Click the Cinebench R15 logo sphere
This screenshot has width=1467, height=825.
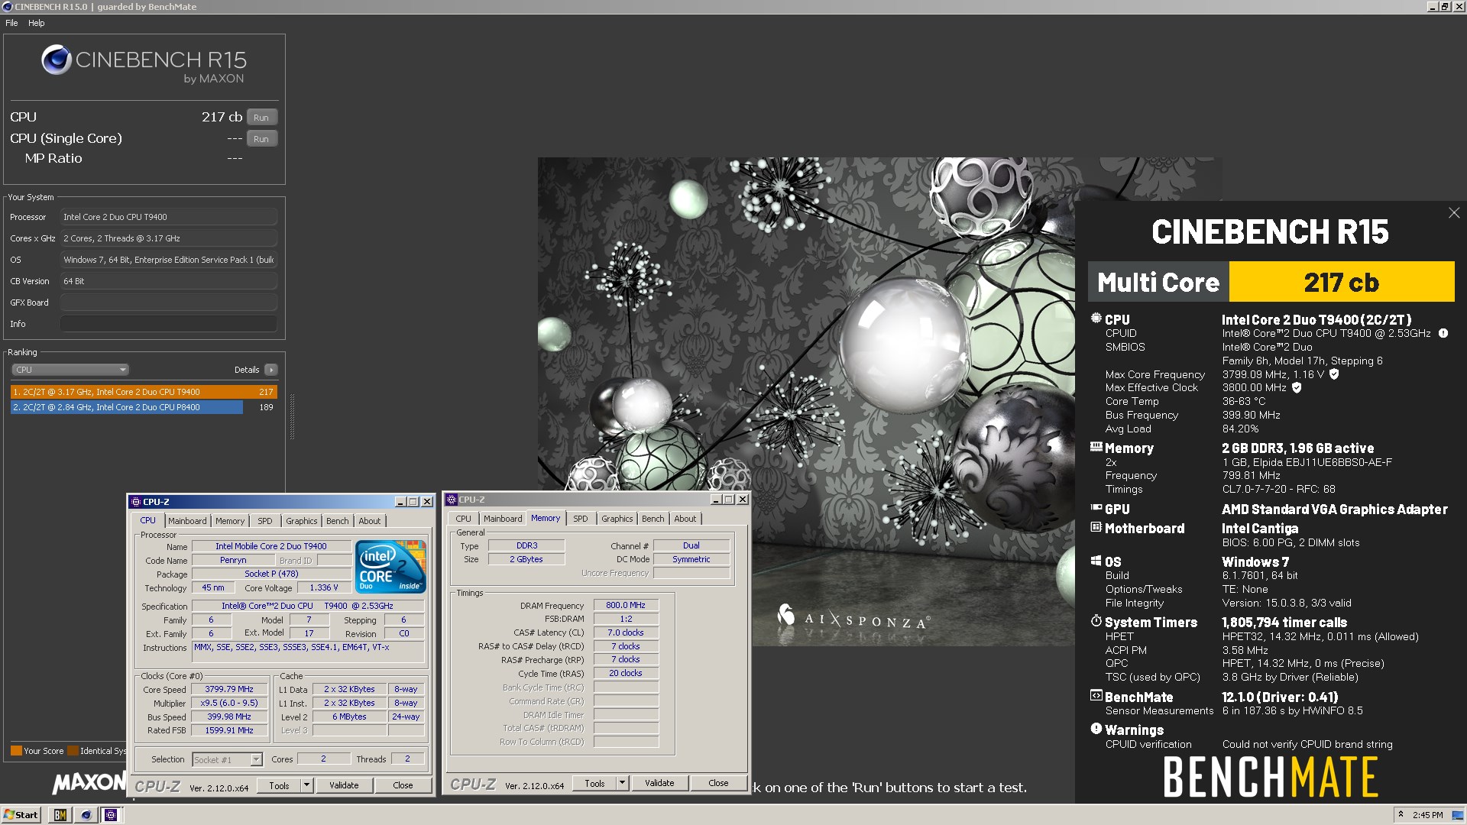[57, 60]
